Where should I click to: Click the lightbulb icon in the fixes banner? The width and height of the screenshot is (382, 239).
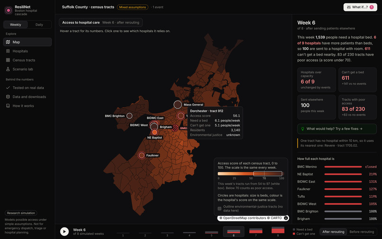[302, 129]
